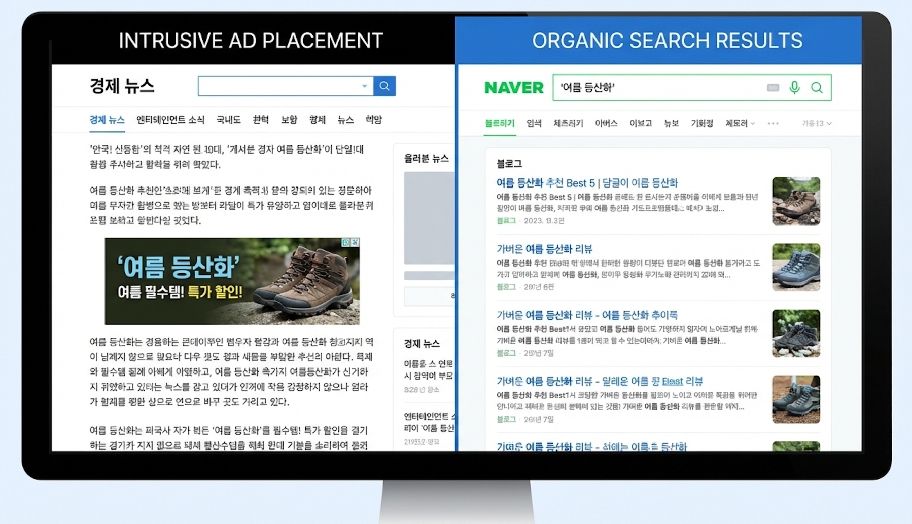Image resolution: width=912 pixels, height=524 pixels.
Task: Click the blue search button on 경제 뉴스 page
Action: pyautogui.click(x=384, y=86)
